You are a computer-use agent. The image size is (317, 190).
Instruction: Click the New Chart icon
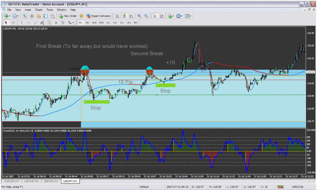click(x=6, y=16)
